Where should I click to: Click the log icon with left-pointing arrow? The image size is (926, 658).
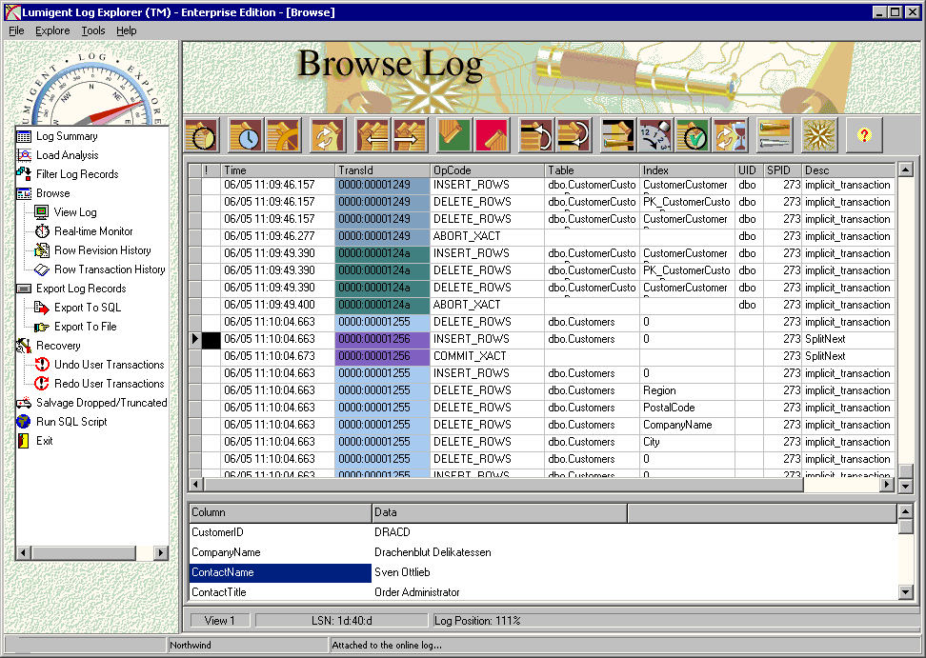pos(372,135)
